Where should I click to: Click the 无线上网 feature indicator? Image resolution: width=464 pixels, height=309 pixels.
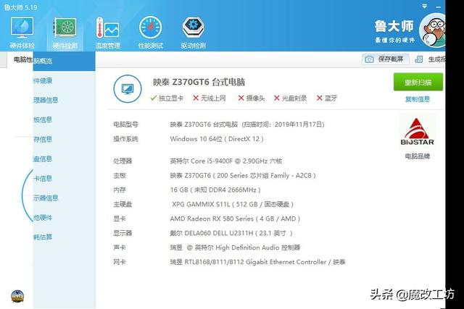click(210, 98)
